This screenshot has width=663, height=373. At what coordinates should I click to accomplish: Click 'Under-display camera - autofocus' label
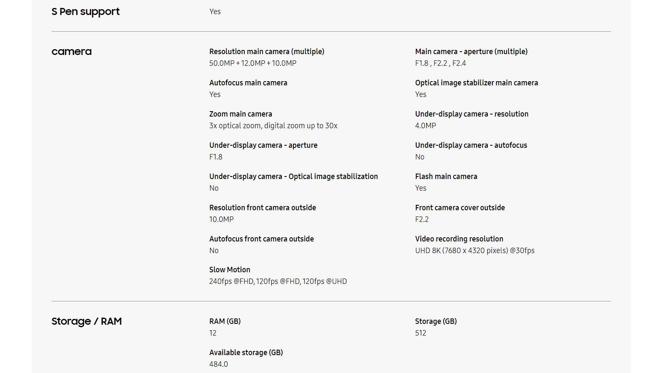[471, 145]
